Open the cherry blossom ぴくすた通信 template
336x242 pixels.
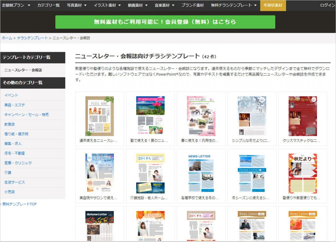pyautogui.click(x=201, y=116)
